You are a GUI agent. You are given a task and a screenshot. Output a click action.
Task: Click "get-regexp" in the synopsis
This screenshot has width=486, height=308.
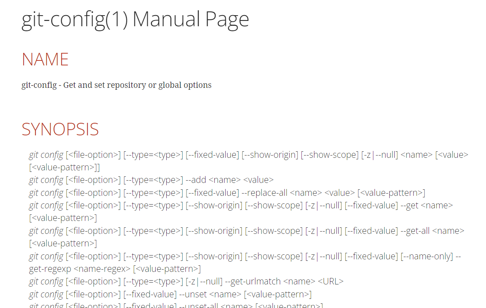tap(50, 269)
